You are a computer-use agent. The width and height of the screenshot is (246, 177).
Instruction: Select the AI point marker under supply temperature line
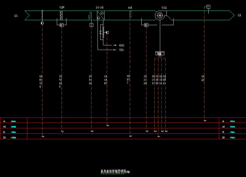tap(204, 120)
